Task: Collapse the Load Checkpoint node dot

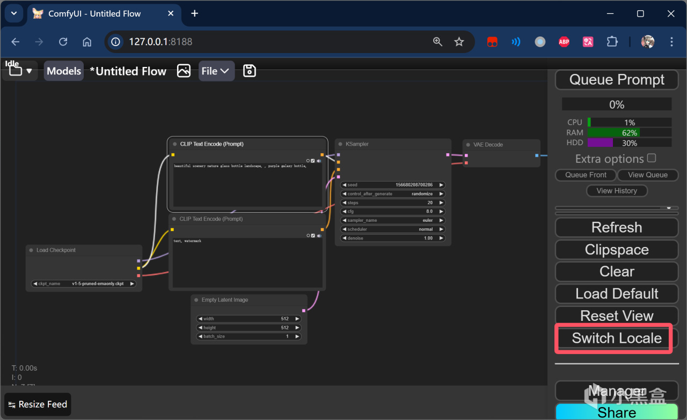Action: pos(31,250)
